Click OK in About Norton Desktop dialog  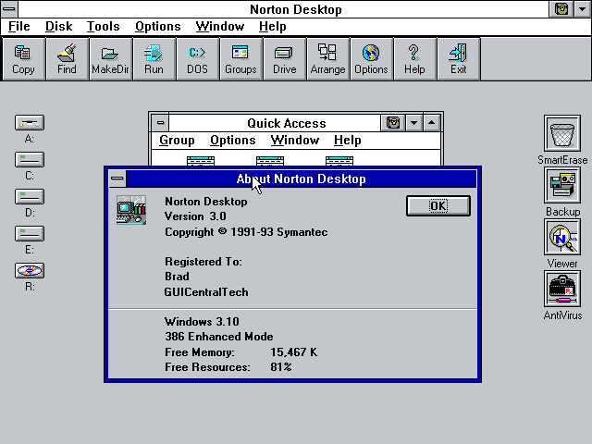(x=438, y=205)
